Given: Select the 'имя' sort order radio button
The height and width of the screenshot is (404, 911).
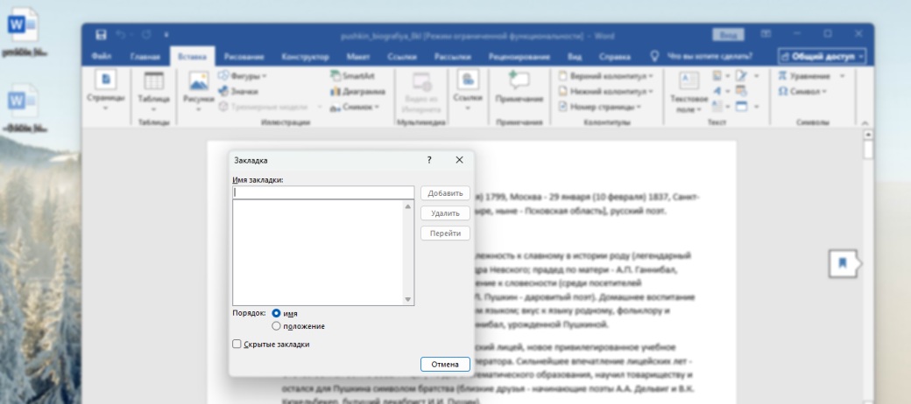Looking at the screenshot, I should [x=277, y=313].
